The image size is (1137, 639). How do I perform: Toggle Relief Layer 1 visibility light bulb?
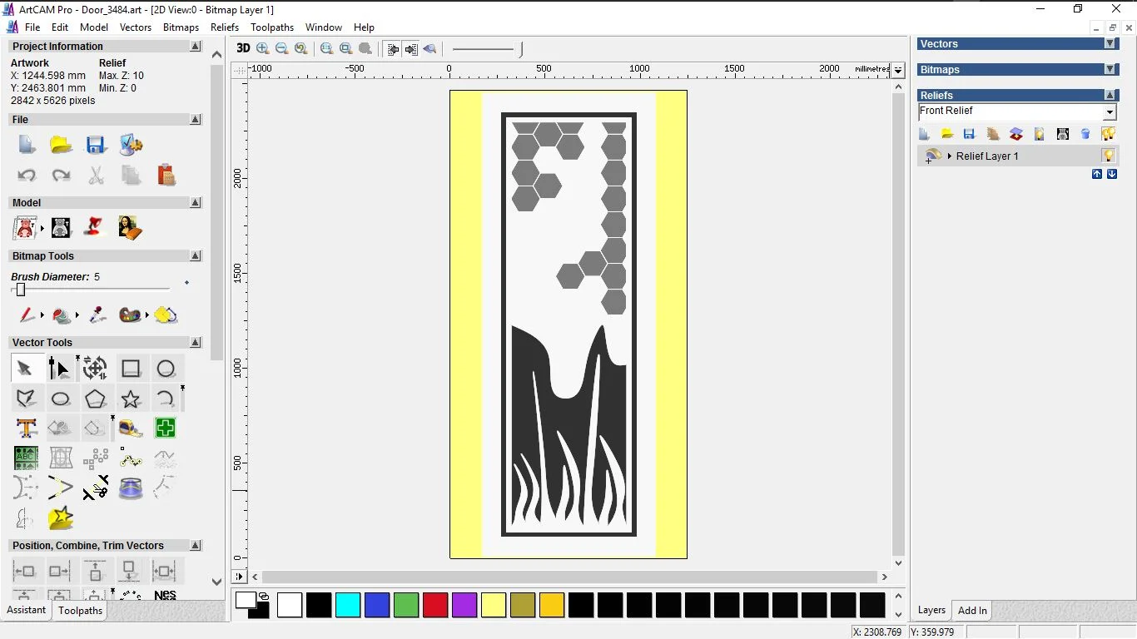1108,156
